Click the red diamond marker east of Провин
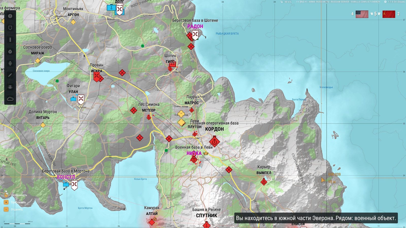Image resolution: width=406 pixels, height=228 pixels. tap(122, 73)
